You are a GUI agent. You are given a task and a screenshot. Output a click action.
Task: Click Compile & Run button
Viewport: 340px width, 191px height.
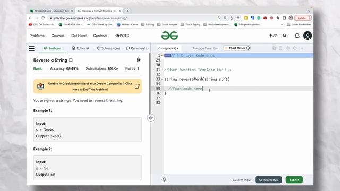[268, 180]
